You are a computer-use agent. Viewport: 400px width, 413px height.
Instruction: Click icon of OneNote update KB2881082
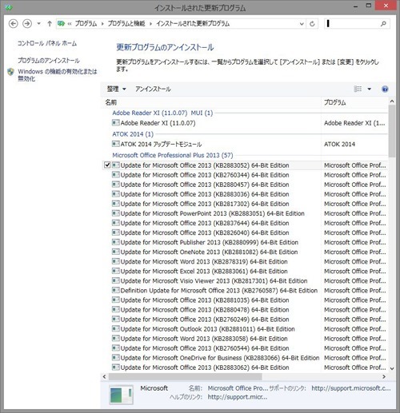click(115, 252)
